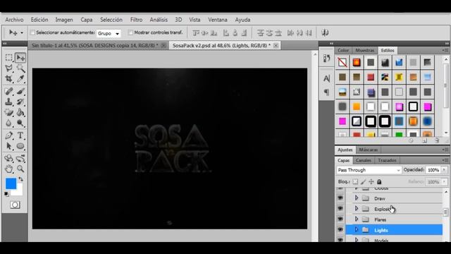Toggle lock image pixels brush icon
The height and width of the screenshot is (254, 451).
pyautogui.click(x=364, y=182)
